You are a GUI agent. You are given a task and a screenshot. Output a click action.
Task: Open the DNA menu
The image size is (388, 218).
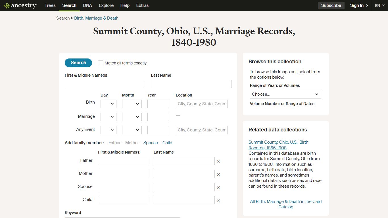click(x=87, y=5)
